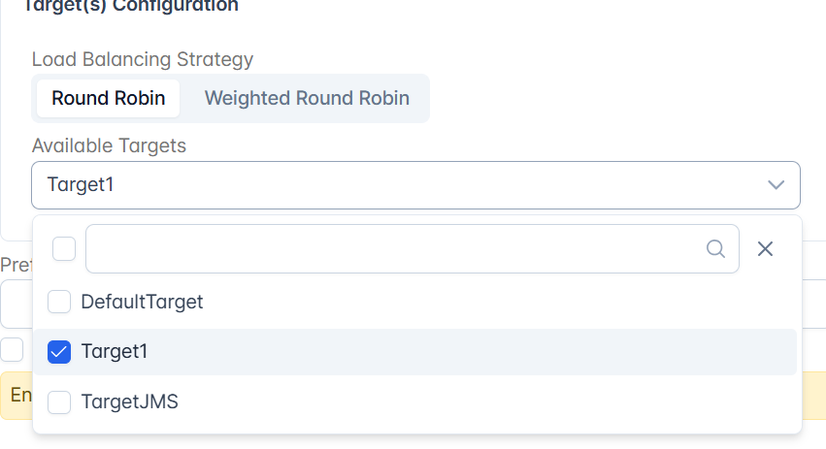Uncheck the Target1 checkbox
This screenshot has height=449, width=826.
tap(59, 352)
